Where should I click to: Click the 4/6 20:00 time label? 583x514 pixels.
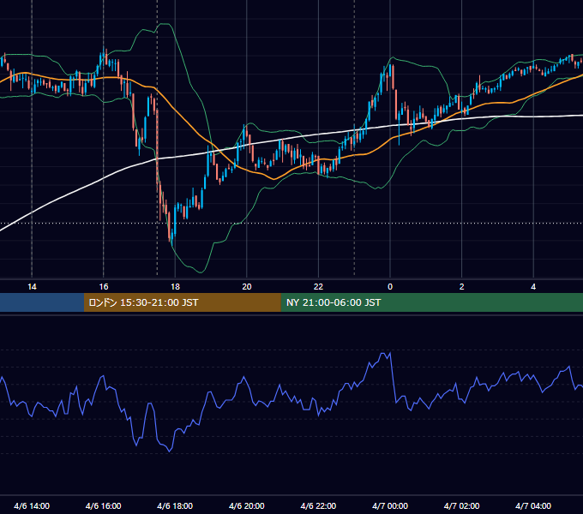pos(247,505)
